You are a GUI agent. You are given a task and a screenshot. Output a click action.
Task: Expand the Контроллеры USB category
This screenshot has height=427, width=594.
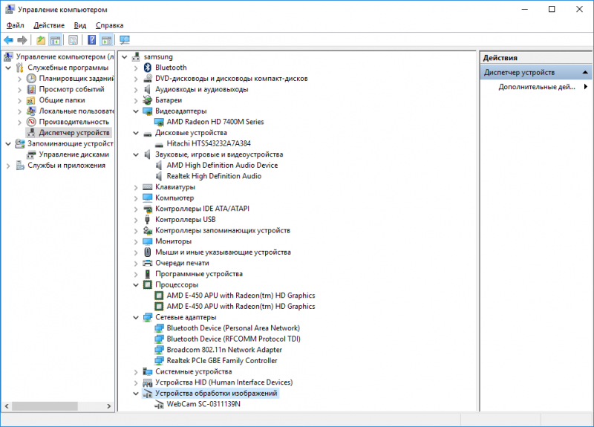click(136, 220)
